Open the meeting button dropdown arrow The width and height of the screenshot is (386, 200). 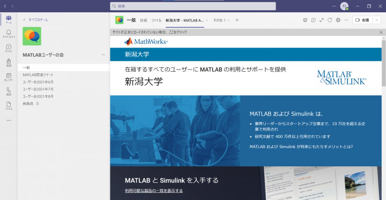376,20
